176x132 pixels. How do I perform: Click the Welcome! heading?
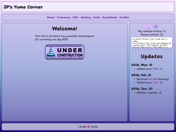(x=65, y=28)
